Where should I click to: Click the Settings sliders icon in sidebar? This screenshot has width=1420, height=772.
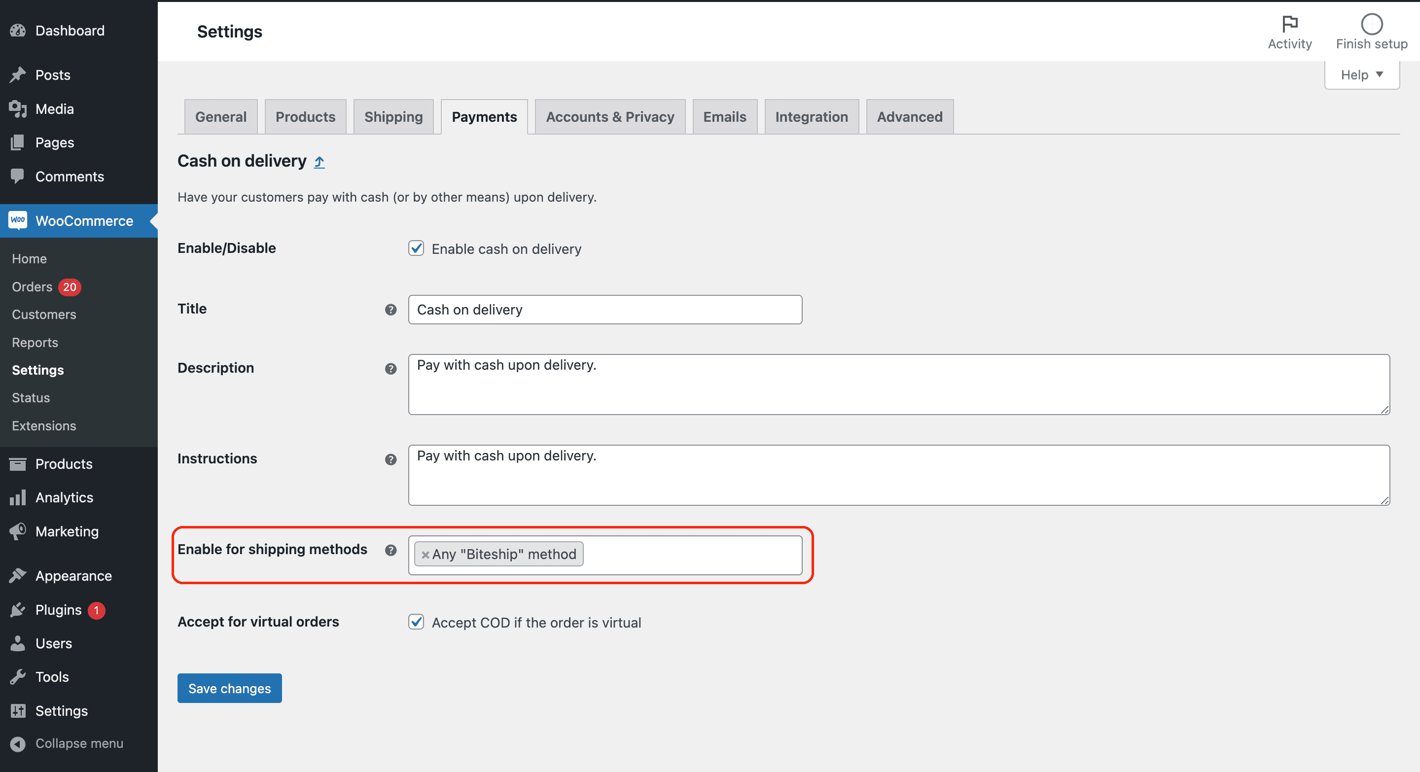(x=18, y=711)
